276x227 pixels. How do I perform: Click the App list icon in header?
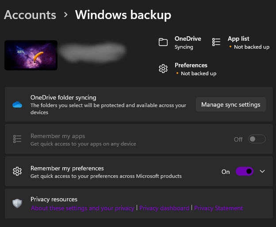click(x=216, y=42)
